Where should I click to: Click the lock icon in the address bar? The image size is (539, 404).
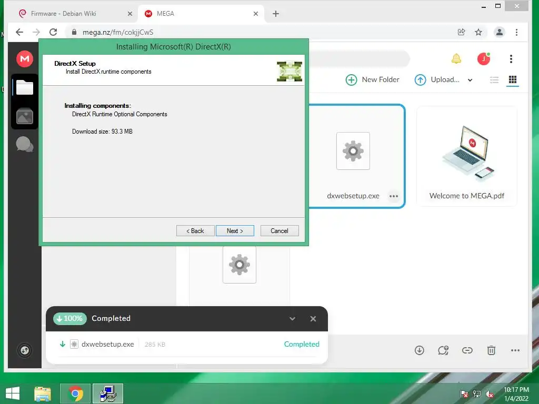(x=74, y=32)
